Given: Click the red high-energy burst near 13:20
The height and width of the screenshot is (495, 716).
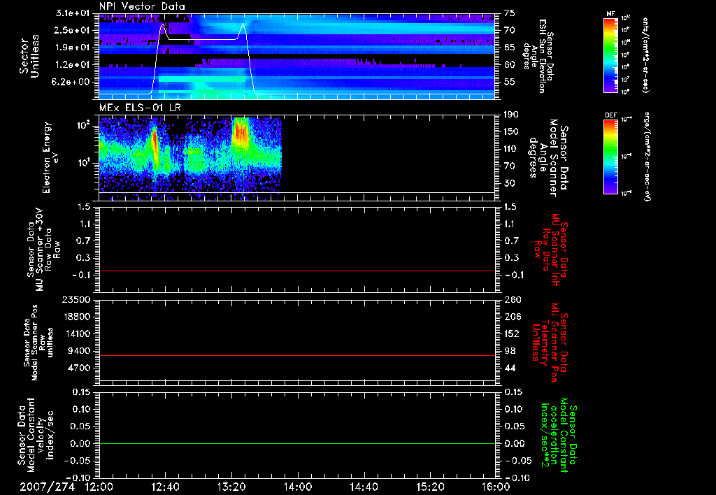Looking at the screenshot, I should 241,132.
